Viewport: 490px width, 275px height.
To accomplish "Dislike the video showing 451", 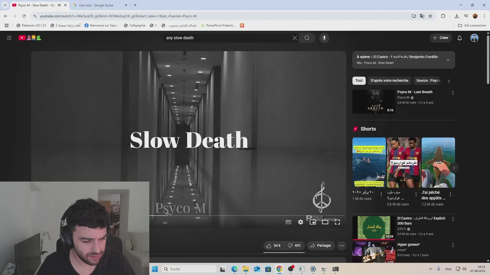I will pyautogui.click(x=294, y=246).
